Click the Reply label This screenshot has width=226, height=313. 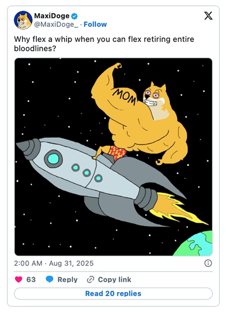pyautogui.click(x=68, y=279)
